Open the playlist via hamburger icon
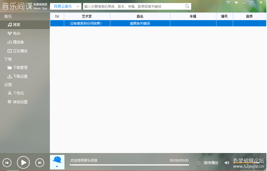 [198, 163]
